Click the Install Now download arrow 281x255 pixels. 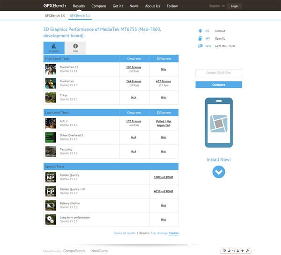pyautogui.click(x=219, y=172)
